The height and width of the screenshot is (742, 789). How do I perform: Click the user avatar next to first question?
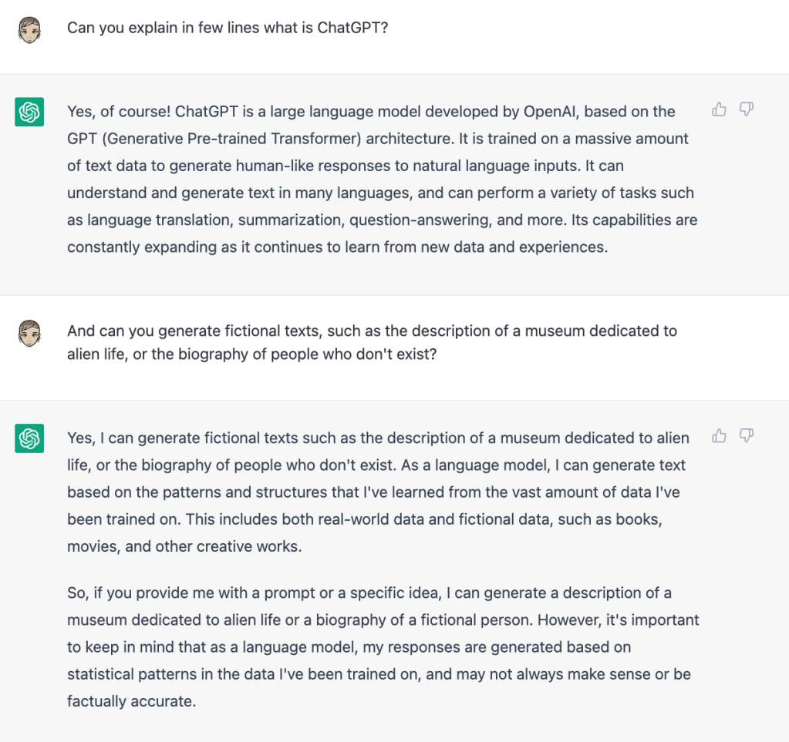point(29,29)
